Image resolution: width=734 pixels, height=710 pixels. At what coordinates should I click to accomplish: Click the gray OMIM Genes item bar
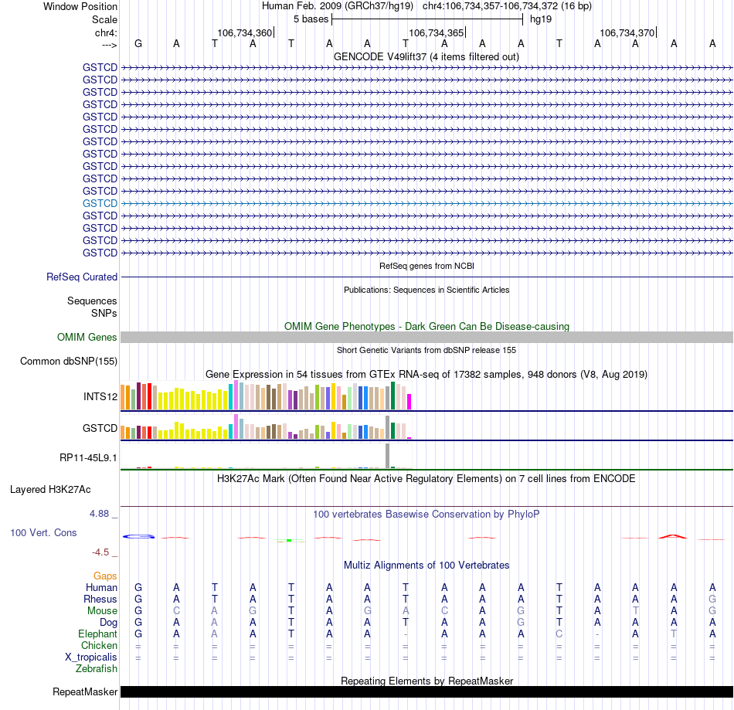coord(426,338)
